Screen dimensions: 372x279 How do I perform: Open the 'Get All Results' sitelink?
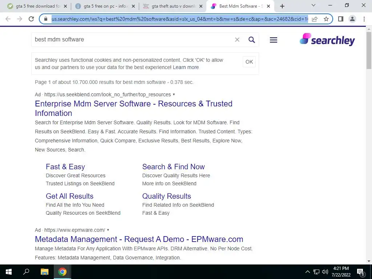69,196
